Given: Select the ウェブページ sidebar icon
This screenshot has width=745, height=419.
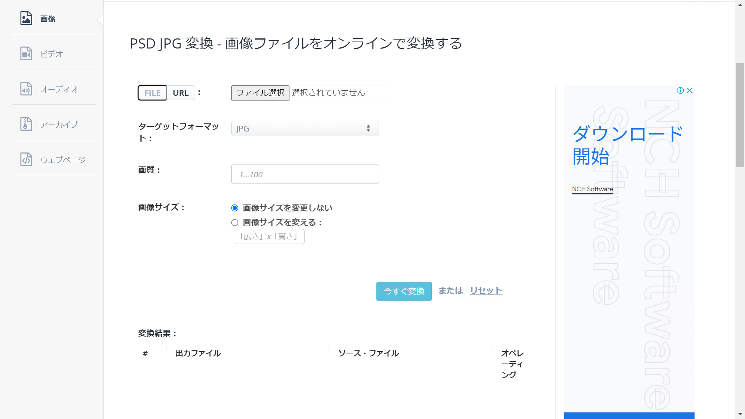Looking at the screenshot, I should (26, 159).
